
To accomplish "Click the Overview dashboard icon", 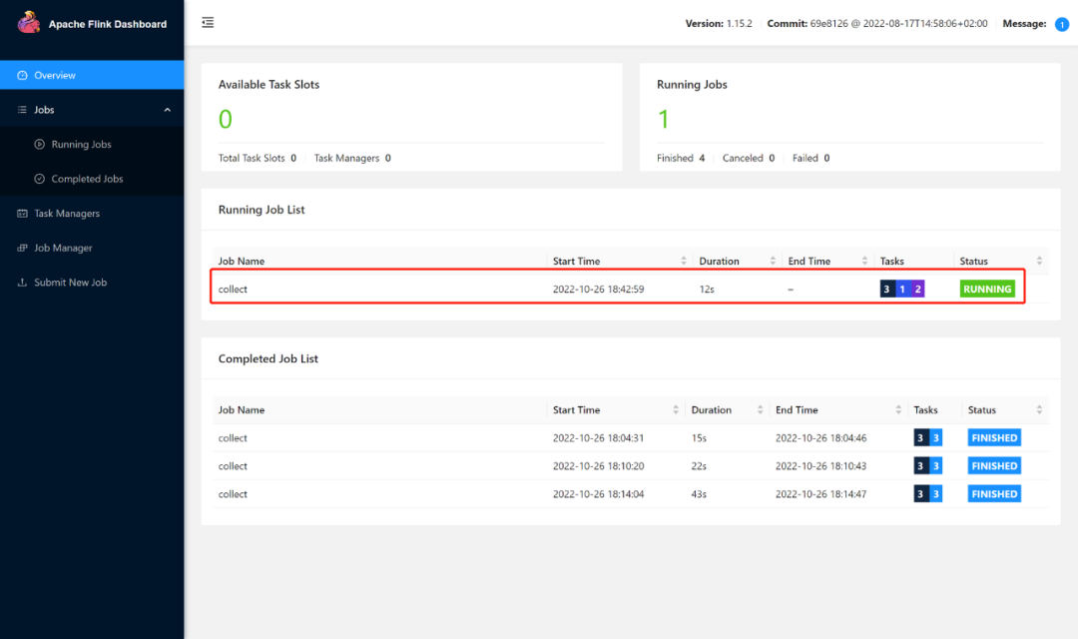I will point(23,76).
